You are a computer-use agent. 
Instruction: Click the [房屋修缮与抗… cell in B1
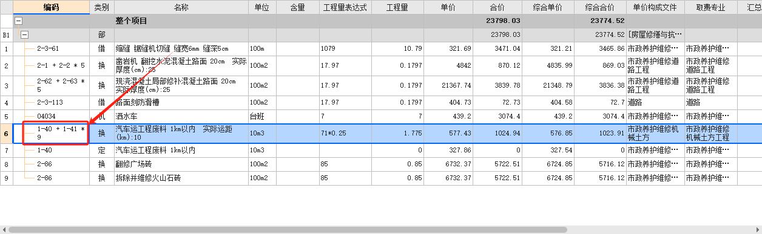(x=655, y=34)
